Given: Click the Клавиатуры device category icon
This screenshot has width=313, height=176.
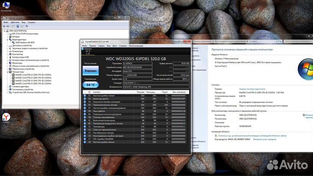Looking at the screenshot, I should click(11, 50).
